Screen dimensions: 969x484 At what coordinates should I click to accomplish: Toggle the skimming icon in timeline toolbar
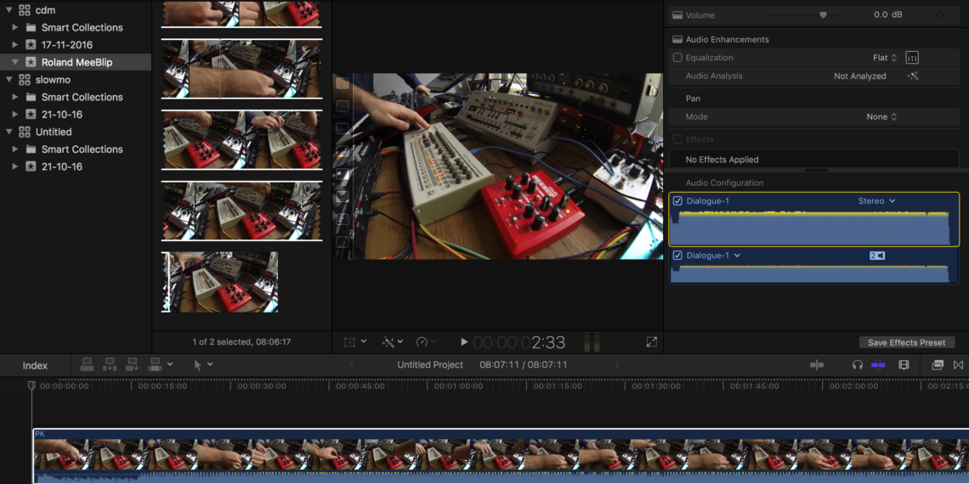(x=817, y=365)
